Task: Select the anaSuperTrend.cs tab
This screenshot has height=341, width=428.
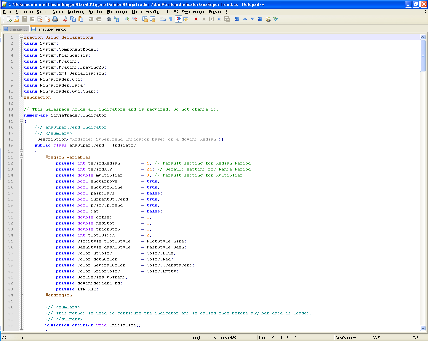Action: tap(50, 29)
